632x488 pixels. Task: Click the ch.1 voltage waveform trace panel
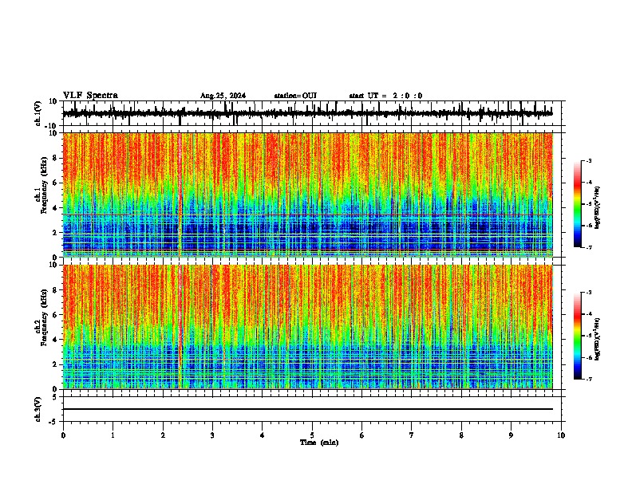pos(311,113)
